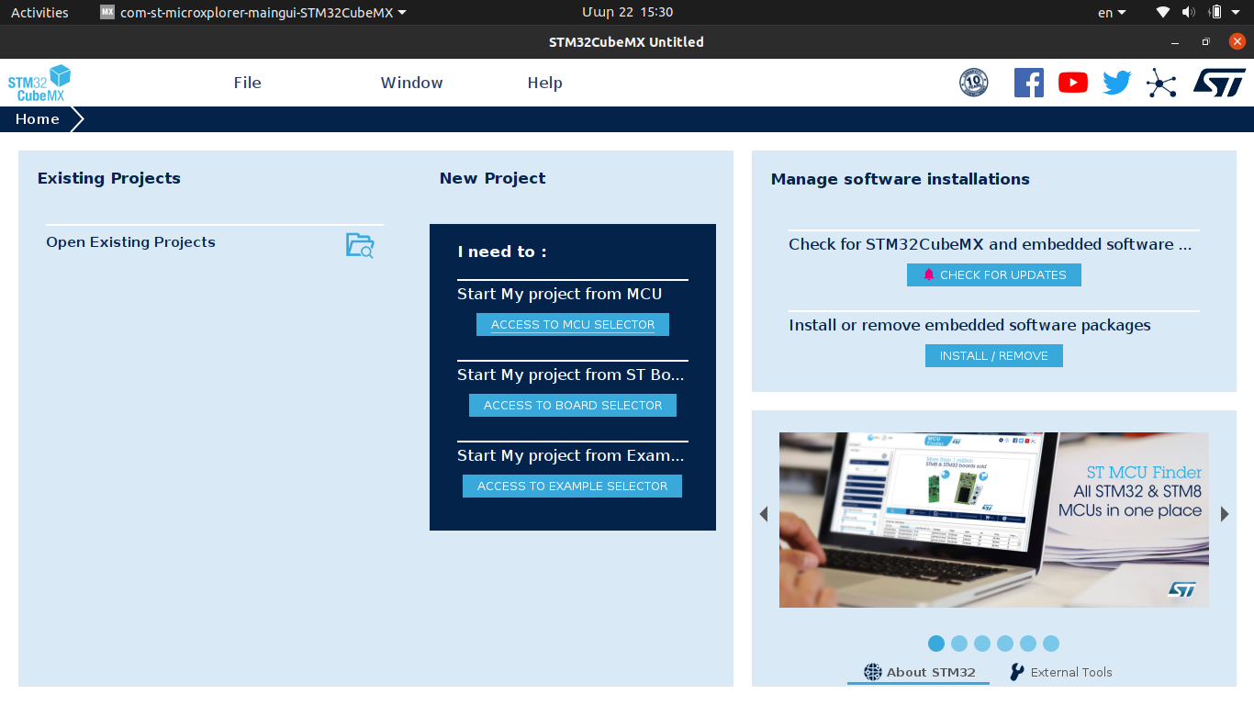Open the clock and calendar in top bar

(627, 12)
